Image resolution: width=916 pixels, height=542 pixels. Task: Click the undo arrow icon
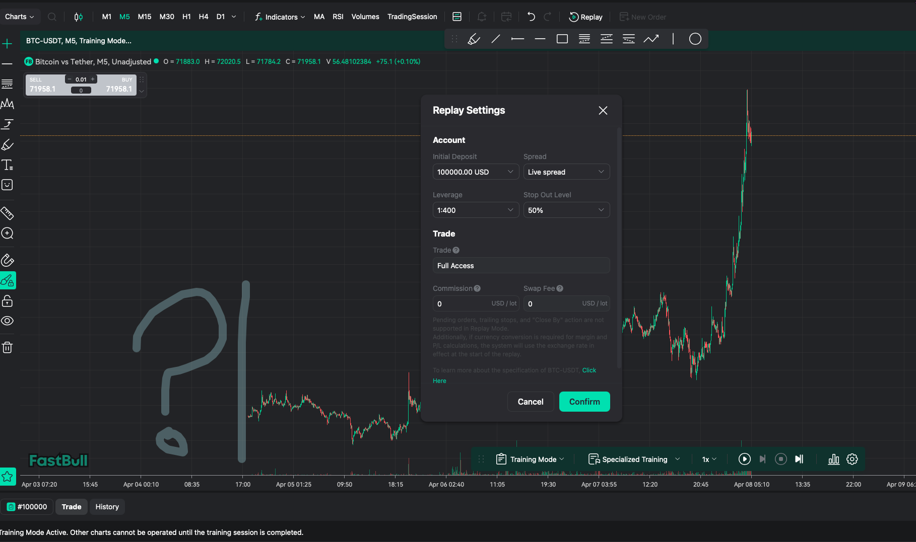click(x=531, y=17)
